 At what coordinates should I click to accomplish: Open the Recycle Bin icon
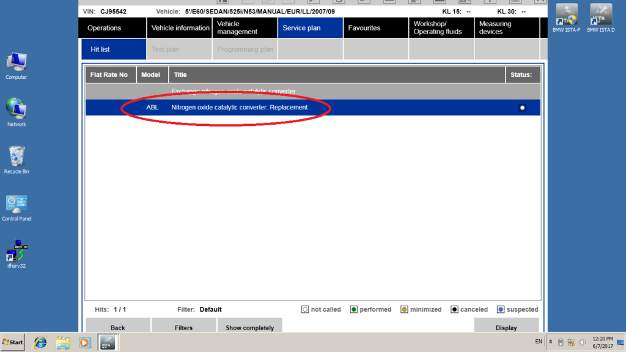click(x=17, y=159)
